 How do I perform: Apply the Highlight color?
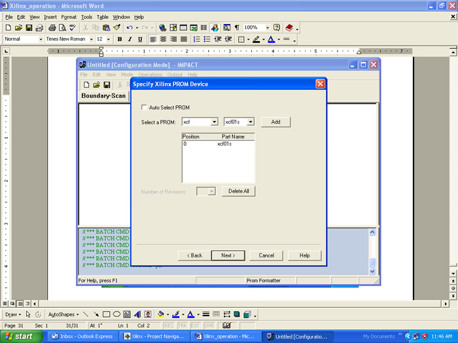256,39
